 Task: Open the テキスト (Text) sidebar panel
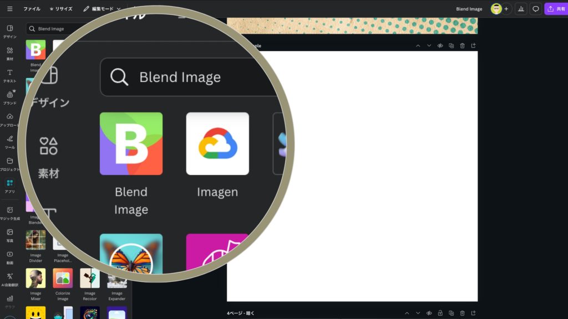(x=9, y=75)
